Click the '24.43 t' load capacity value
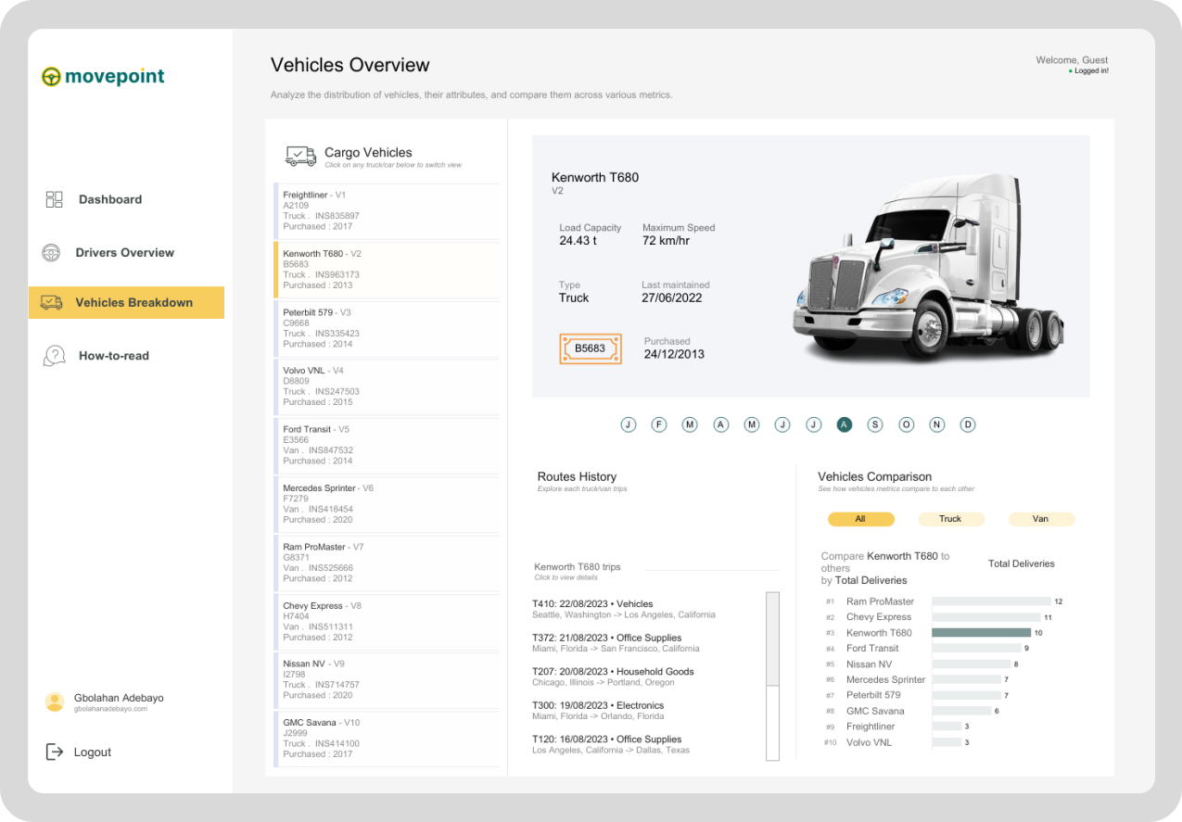 (578, 241)
